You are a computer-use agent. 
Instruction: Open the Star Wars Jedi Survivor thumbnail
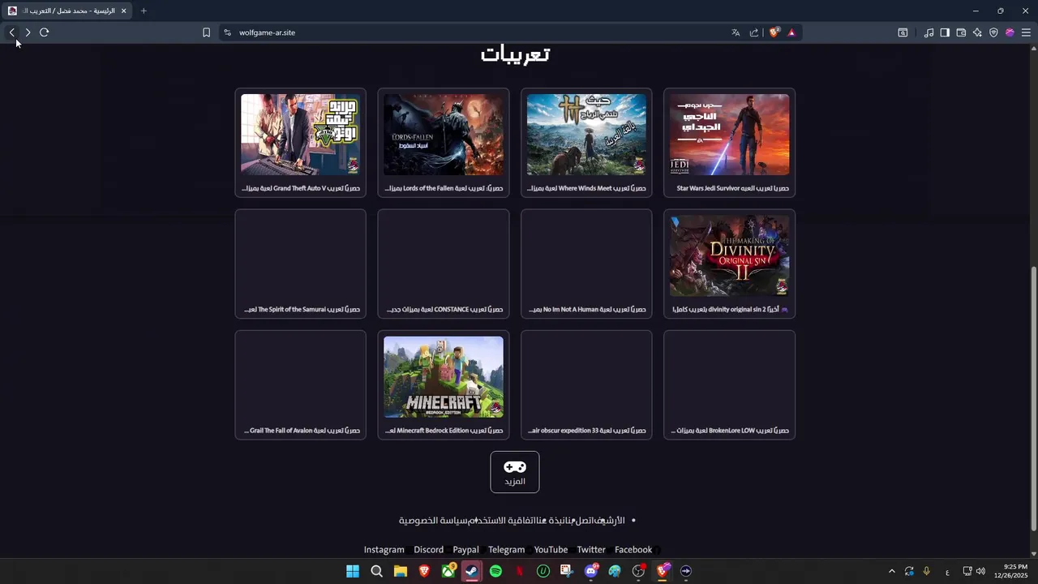729,135
